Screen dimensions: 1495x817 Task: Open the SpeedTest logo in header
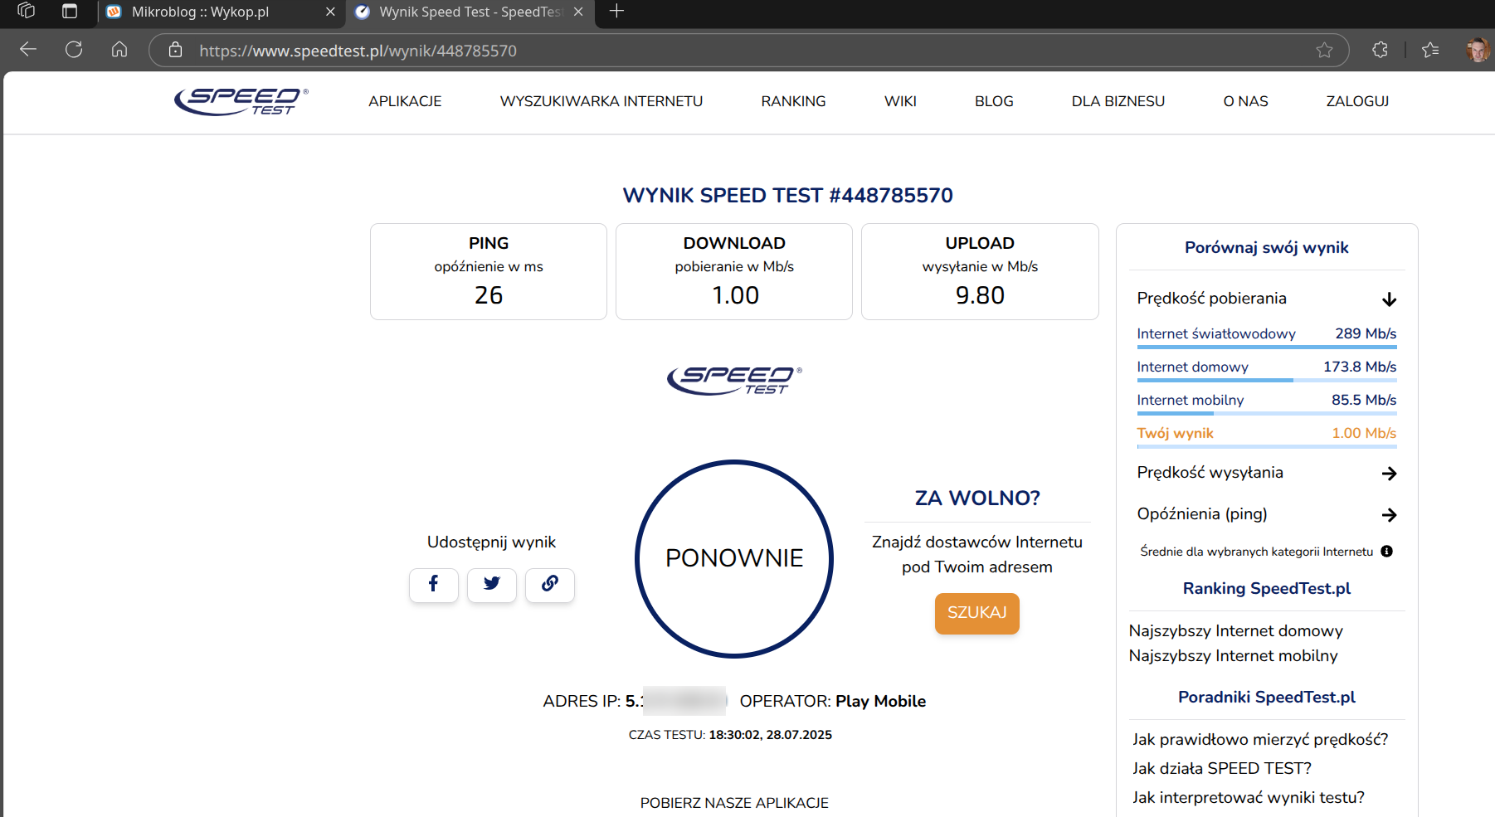tap(241, 101)
